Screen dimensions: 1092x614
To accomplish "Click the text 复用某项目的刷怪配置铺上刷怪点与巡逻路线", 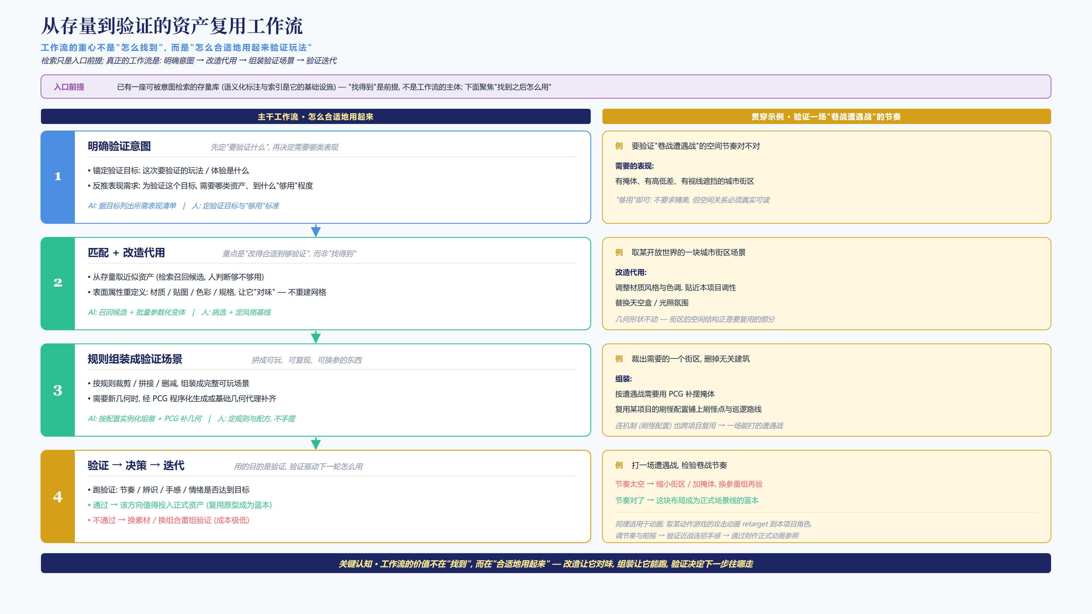I will pos(688,409).
